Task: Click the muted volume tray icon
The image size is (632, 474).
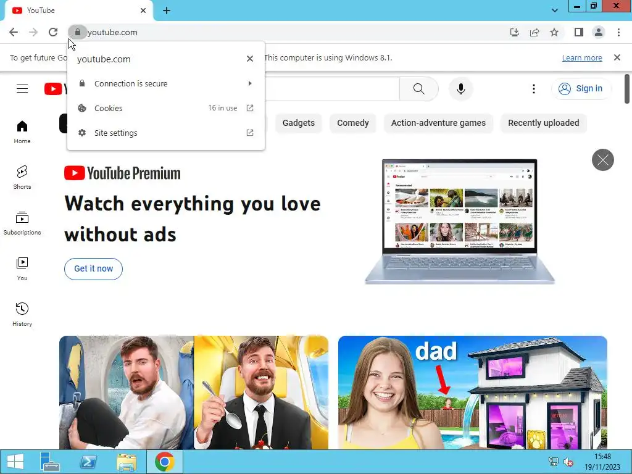Action: pos(568,462)
